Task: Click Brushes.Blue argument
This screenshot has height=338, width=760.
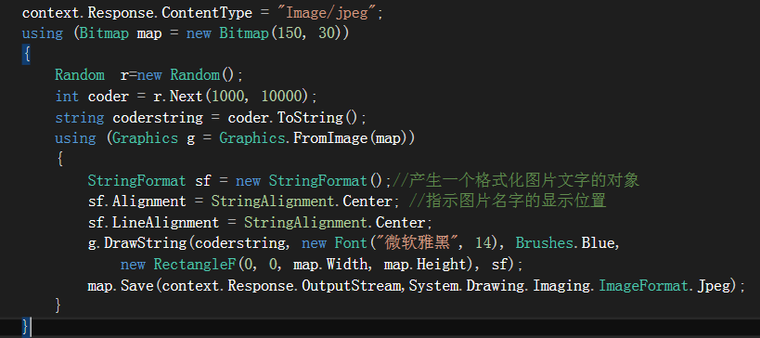Action: tap(565, 243)
